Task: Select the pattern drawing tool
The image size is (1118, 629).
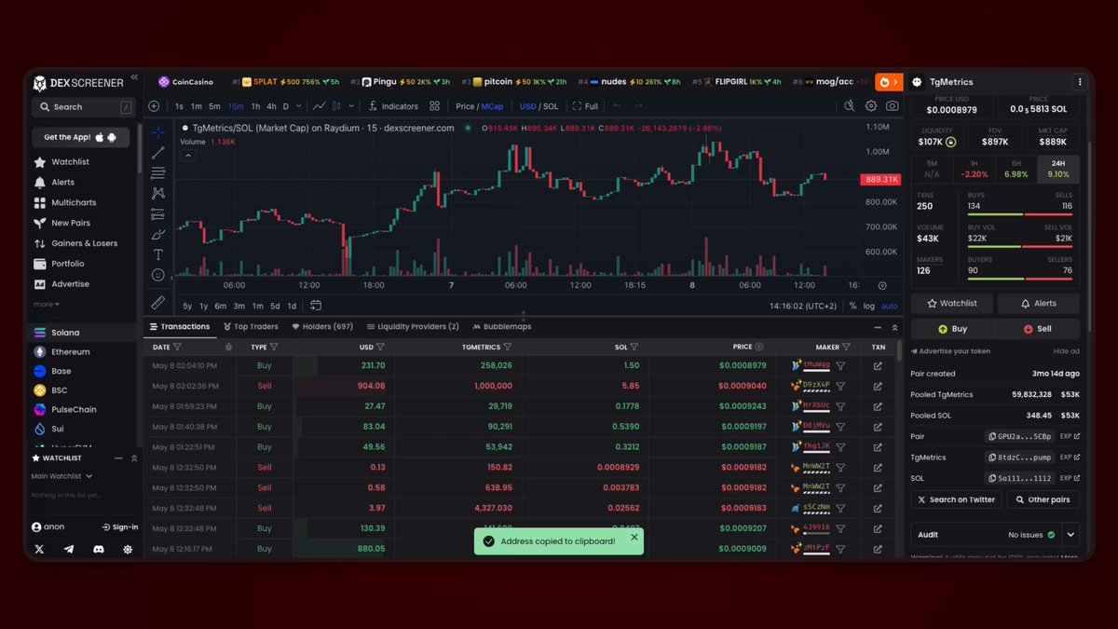Action: [158, 193]
